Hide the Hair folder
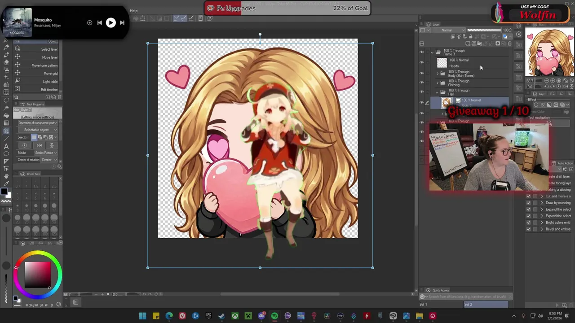Viewport: 575px width, 323px height. [x=421, y=92]
